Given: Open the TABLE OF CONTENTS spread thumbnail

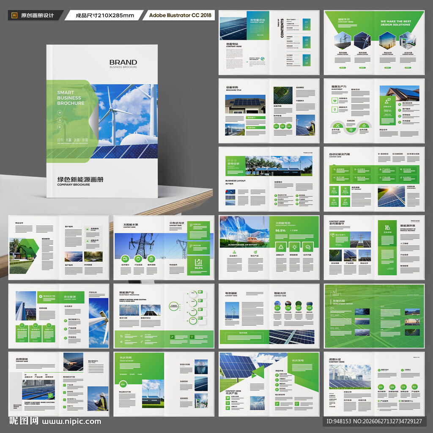Looking at the screenshot, I should coord(269,43).
